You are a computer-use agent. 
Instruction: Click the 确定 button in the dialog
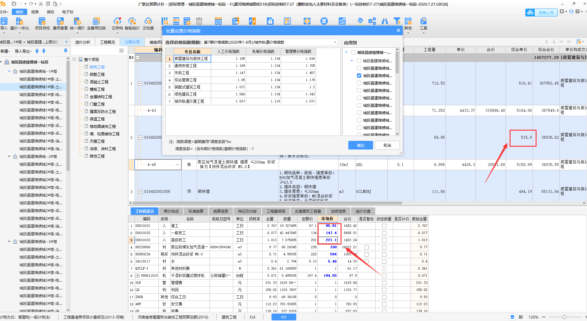pyautogui.click(x=361, y=145)
